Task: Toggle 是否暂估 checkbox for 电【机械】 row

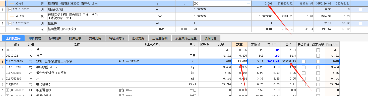Action: (x=304, y=84)
